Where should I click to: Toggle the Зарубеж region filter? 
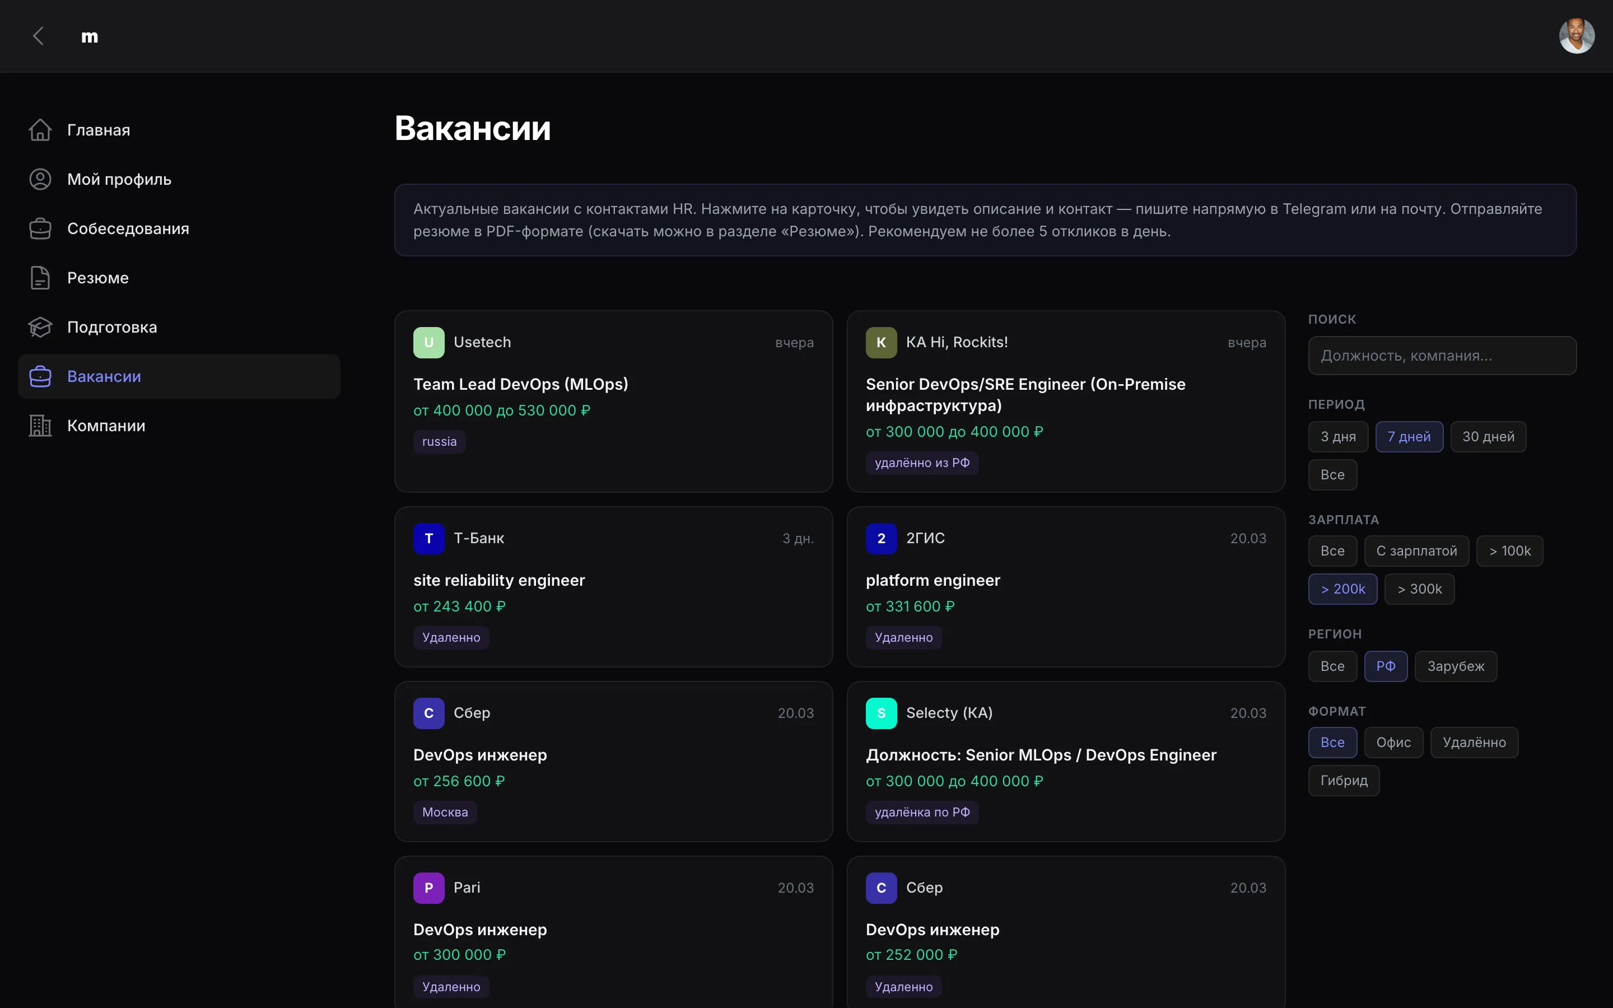(x=1455, y=666)
